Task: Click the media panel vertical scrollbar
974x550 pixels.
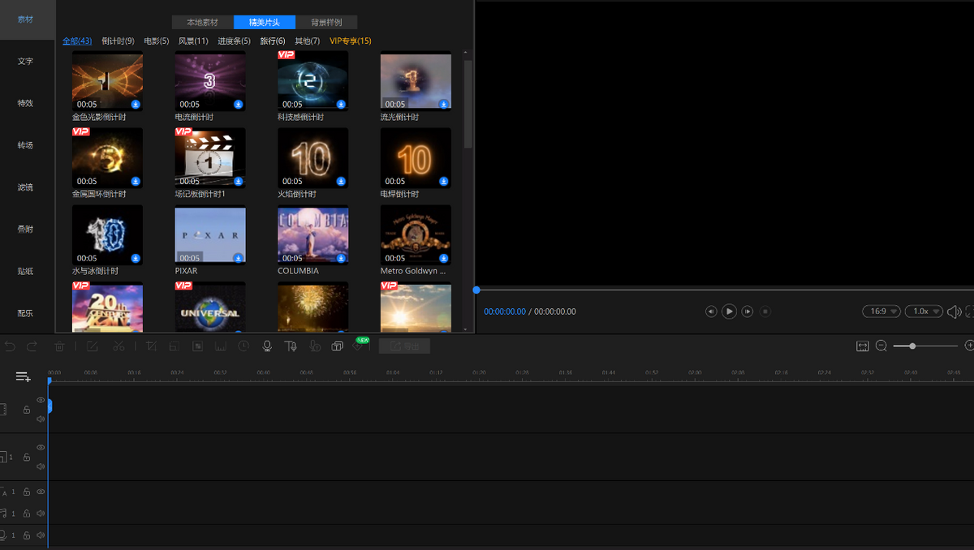Action: (468, 104)
